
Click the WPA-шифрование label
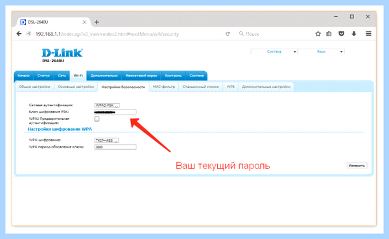[x=45, y=140]
